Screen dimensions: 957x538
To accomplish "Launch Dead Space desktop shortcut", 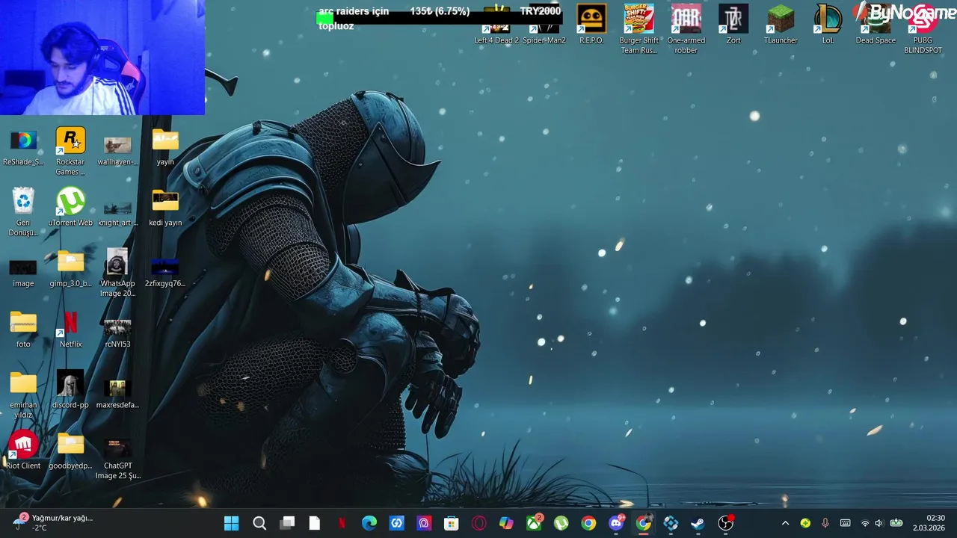I will point(876,25).
